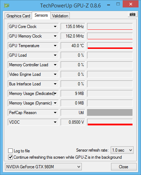Screen dimensions: 141x175
Task: Minimize the GPU-Z window
Action: 109,5
